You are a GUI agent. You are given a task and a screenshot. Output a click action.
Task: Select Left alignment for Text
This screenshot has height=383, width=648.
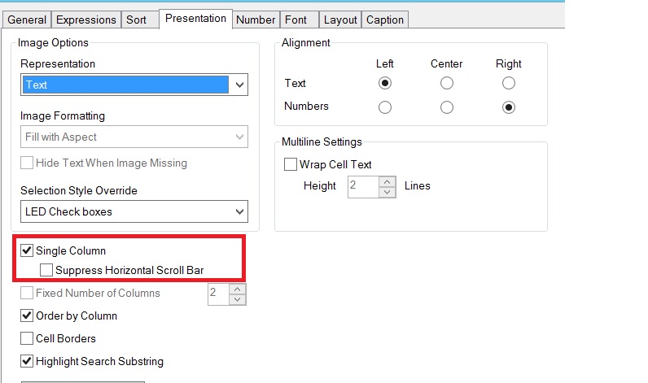(385, 84)
